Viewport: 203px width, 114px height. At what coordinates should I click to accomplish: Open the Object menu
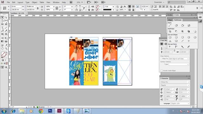[35, 2]
